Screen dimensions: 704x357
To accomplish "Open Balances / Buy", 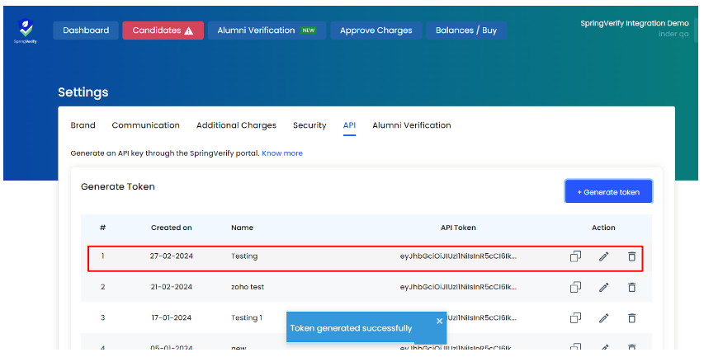I will 466,31.
